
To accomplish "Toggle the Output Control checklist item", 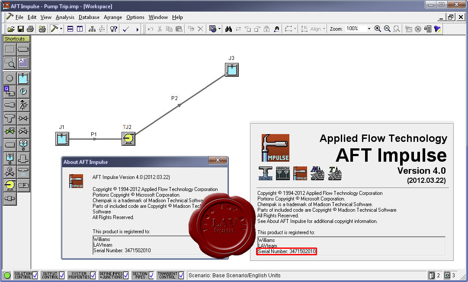I will point(52,275).
